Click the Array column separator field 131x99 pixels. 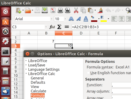coord(121,91)
